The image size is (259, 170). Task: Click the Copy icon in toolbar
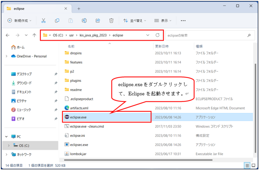pos(57,21)
